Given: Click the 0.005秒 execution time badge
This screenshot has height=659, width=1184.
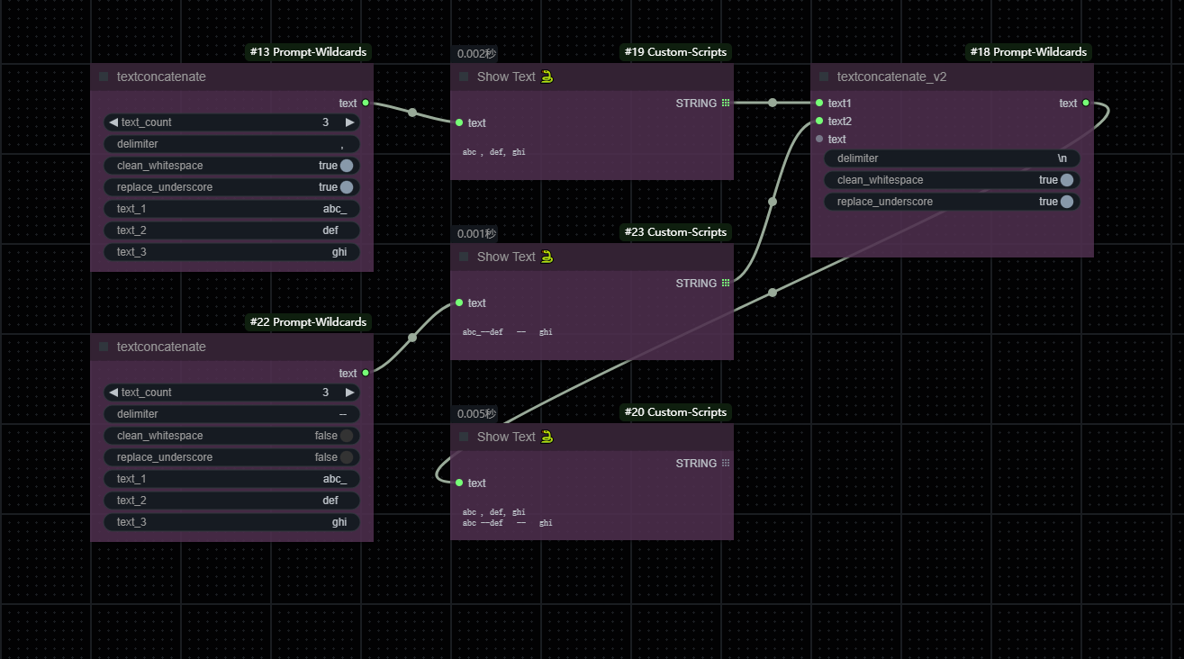Looking at the screenshot, I should tap(476, 414).
